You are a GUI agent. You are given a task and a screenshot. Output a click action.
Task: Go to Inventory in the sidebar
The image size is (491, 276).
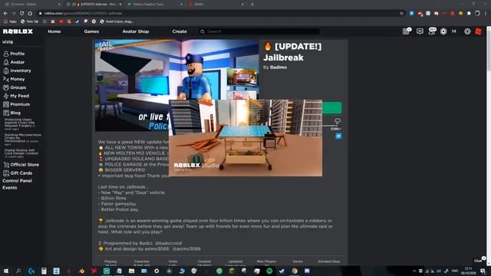coord(17,71)
